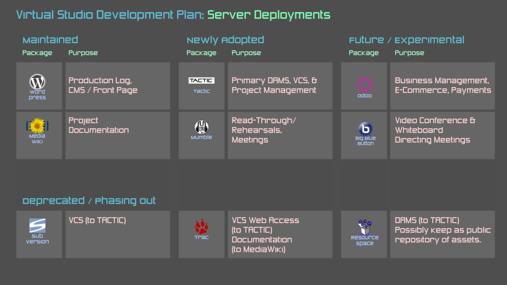Click the Project Documentation cell
This screenshot has height=285, width=507.
(99, 125)
